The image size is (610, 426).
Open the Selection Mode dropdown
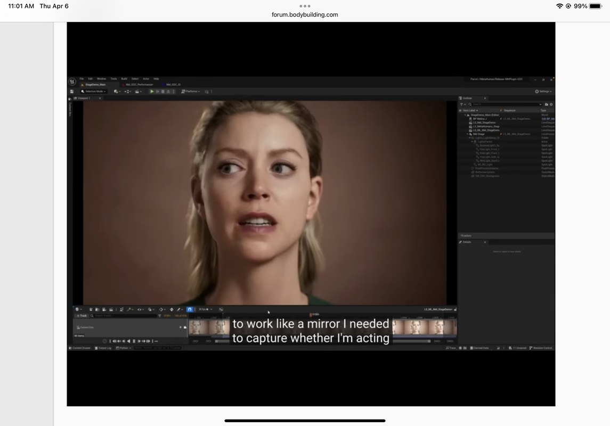(94, 92)
